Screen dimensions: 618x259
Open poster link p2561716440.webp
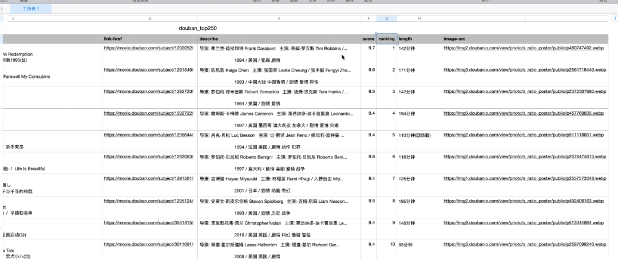pyautogui.click(x=525, y=70)
